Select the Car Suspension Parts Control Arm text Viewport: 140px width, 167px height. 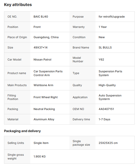[48, 73]
